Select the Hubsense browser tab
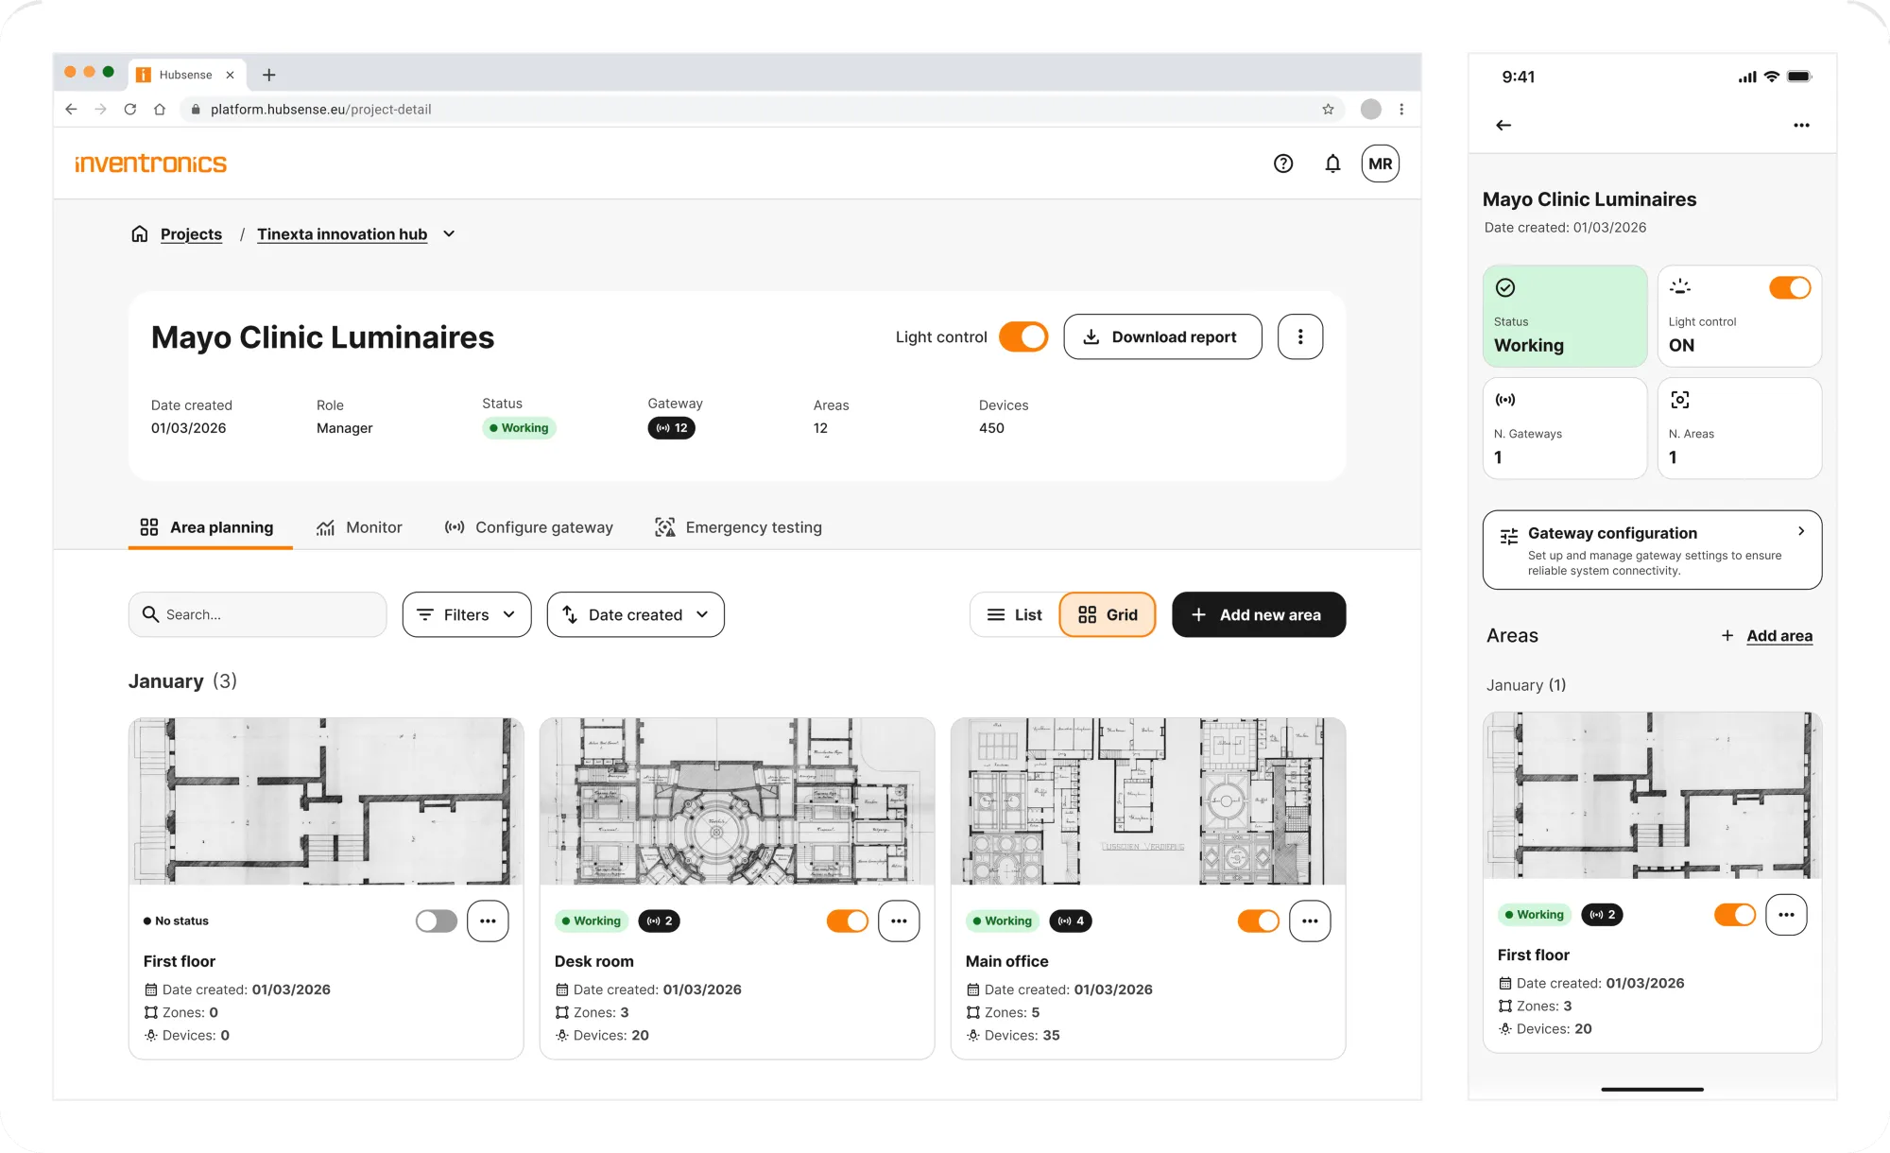The height and width of the screenshot is (1153, 1890). pyautogui.click(x=185, y=75)
